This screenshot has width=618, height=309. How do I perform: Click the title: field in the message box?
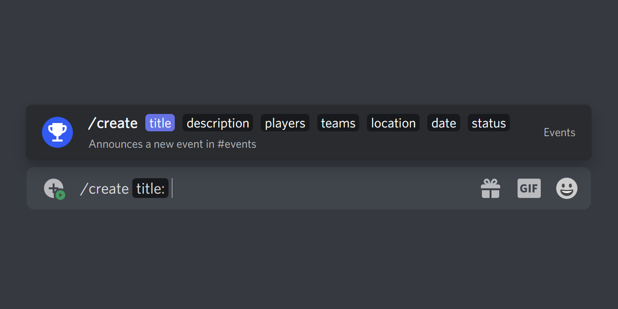point(150,188)
